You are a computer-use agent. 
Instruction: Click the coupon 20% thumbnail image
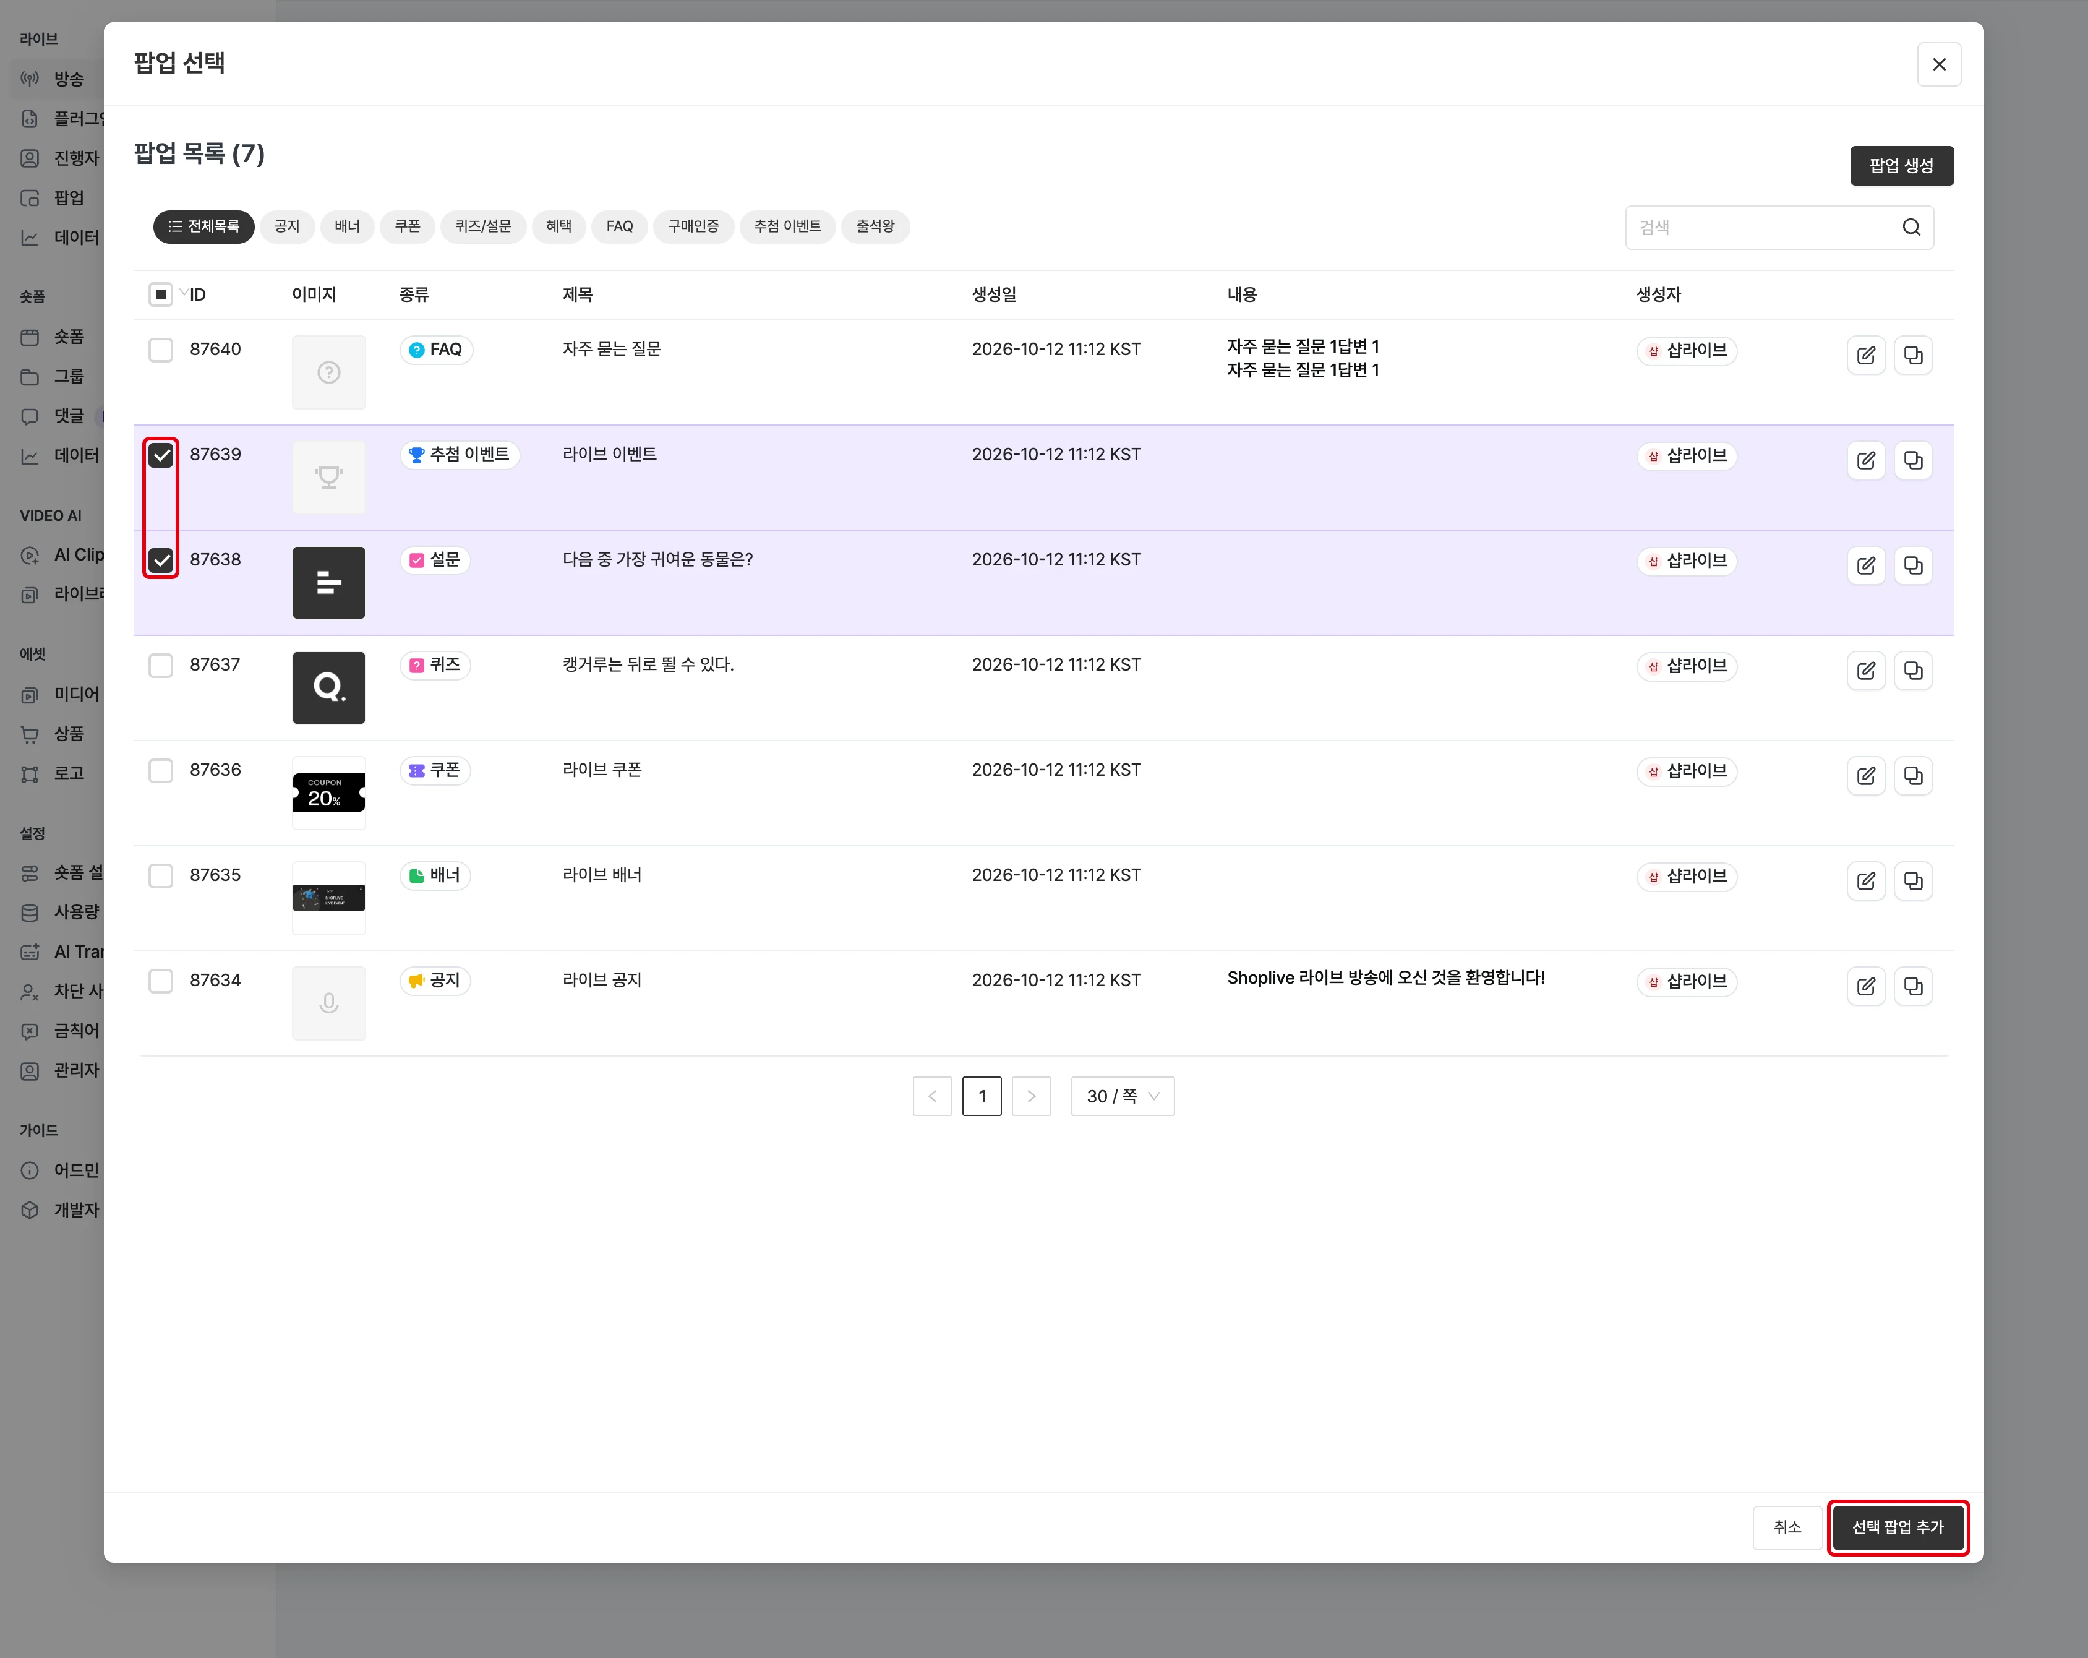coord(329,793)
